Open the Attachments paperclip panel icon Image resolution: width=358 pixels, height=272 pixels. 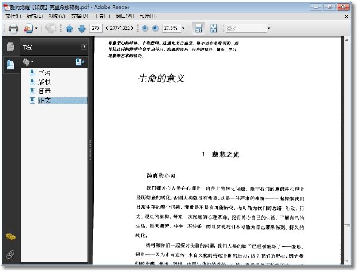click(10, 254)
